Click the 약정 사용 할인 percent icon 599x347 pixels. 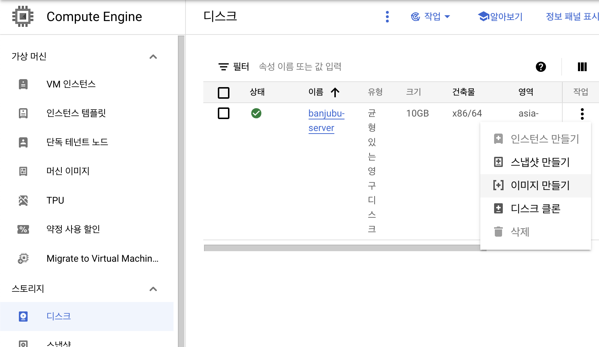pyautogui.click(x=23, y=229)
